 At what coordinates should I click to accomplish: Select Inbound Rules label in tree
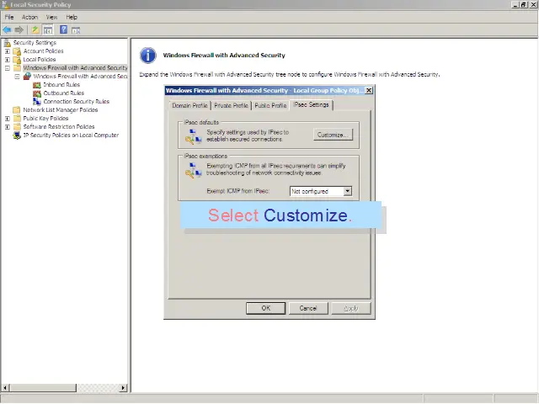click(61, 85)
